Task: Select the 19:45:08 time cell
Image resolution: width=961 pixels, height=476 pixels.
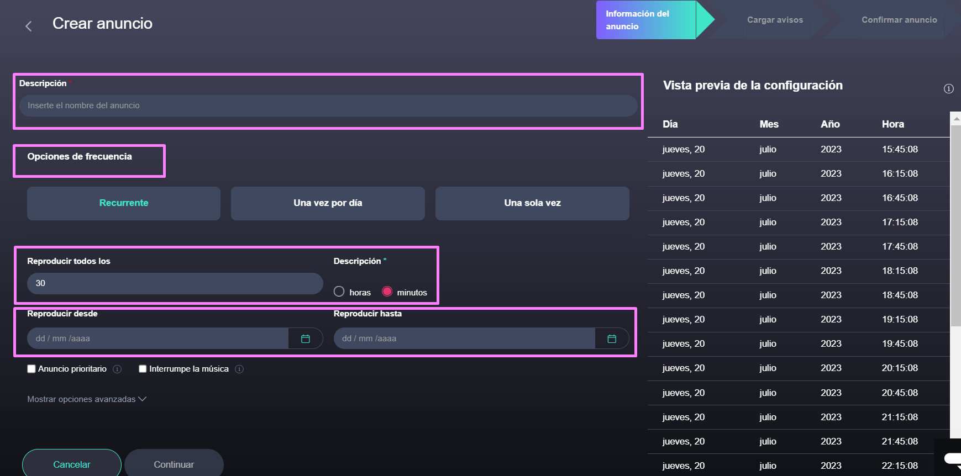Action: click(900, 343)
